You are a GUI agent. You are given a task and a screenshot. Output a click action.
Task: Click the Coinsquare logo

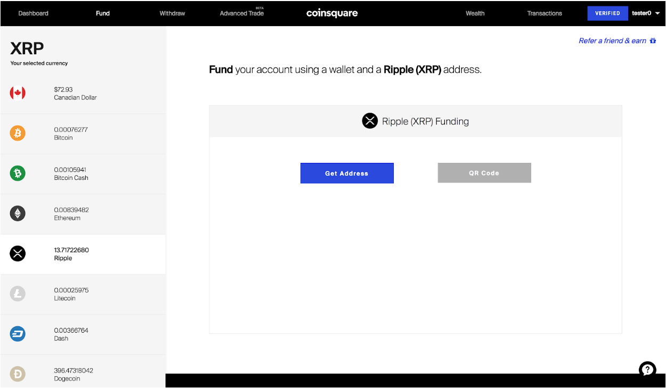[332, 13]
